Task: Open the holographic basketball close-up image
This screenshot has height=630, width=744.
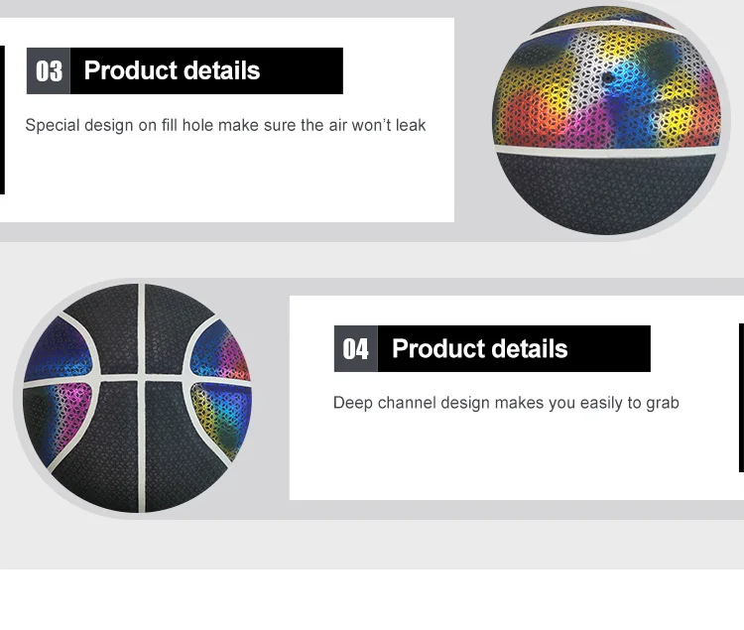Action: click(x=611, y=119)
